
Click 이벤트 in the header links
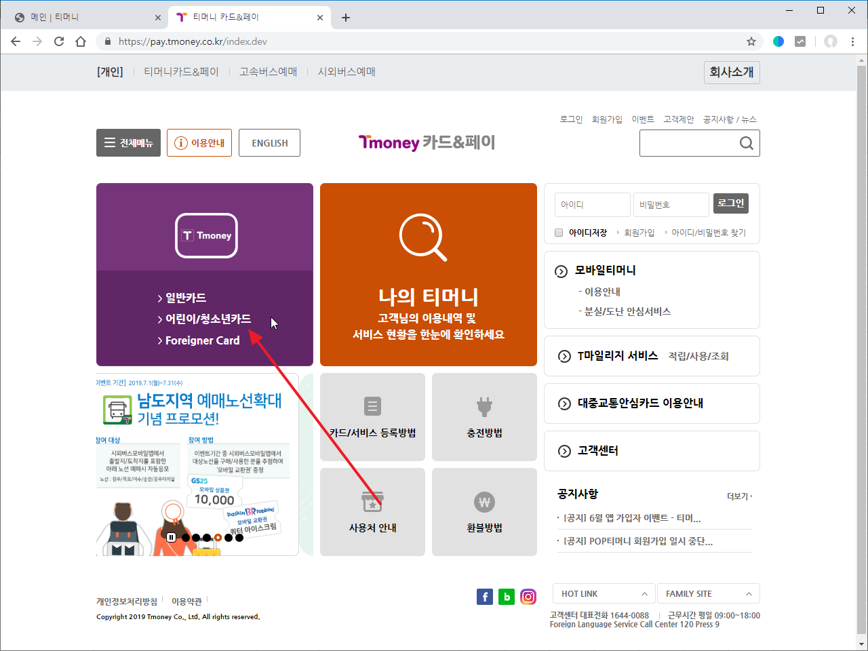pyautogui.click(x=643, y=119)
